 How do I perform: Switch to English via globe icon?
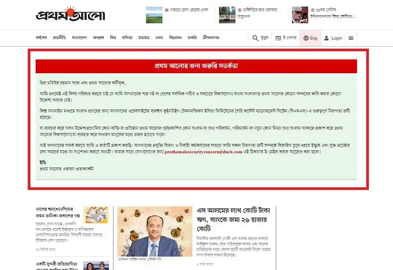click(306, 38)
